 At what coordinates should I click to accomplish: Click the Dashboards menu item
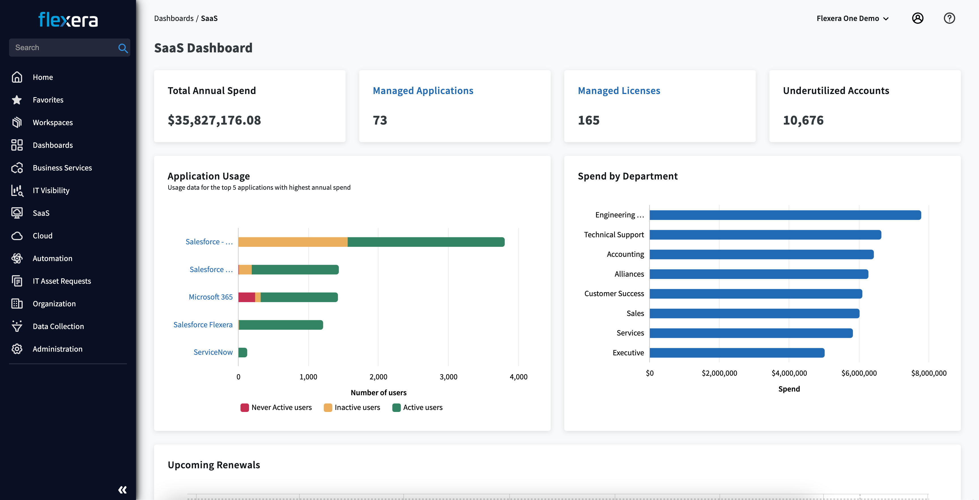pyautogui.click(x=52, y=144)
